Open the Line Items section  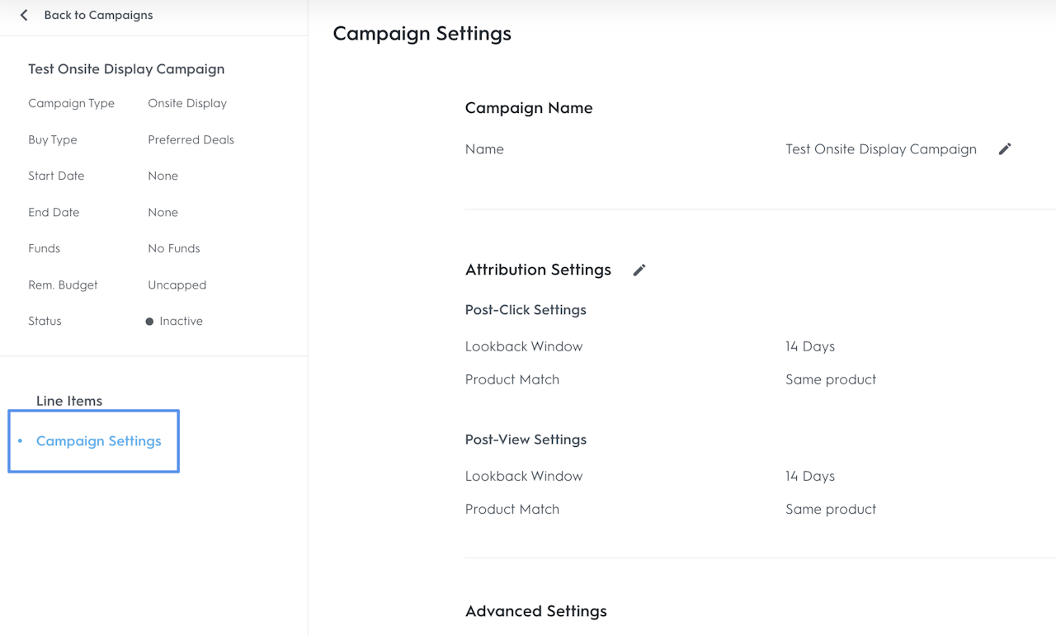69,401
